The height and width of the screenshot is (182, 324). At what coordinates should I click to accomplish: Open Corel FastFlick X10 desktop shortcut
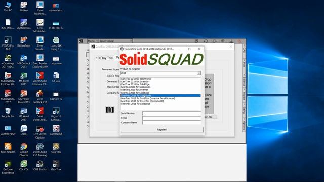[x=40, y=97]
